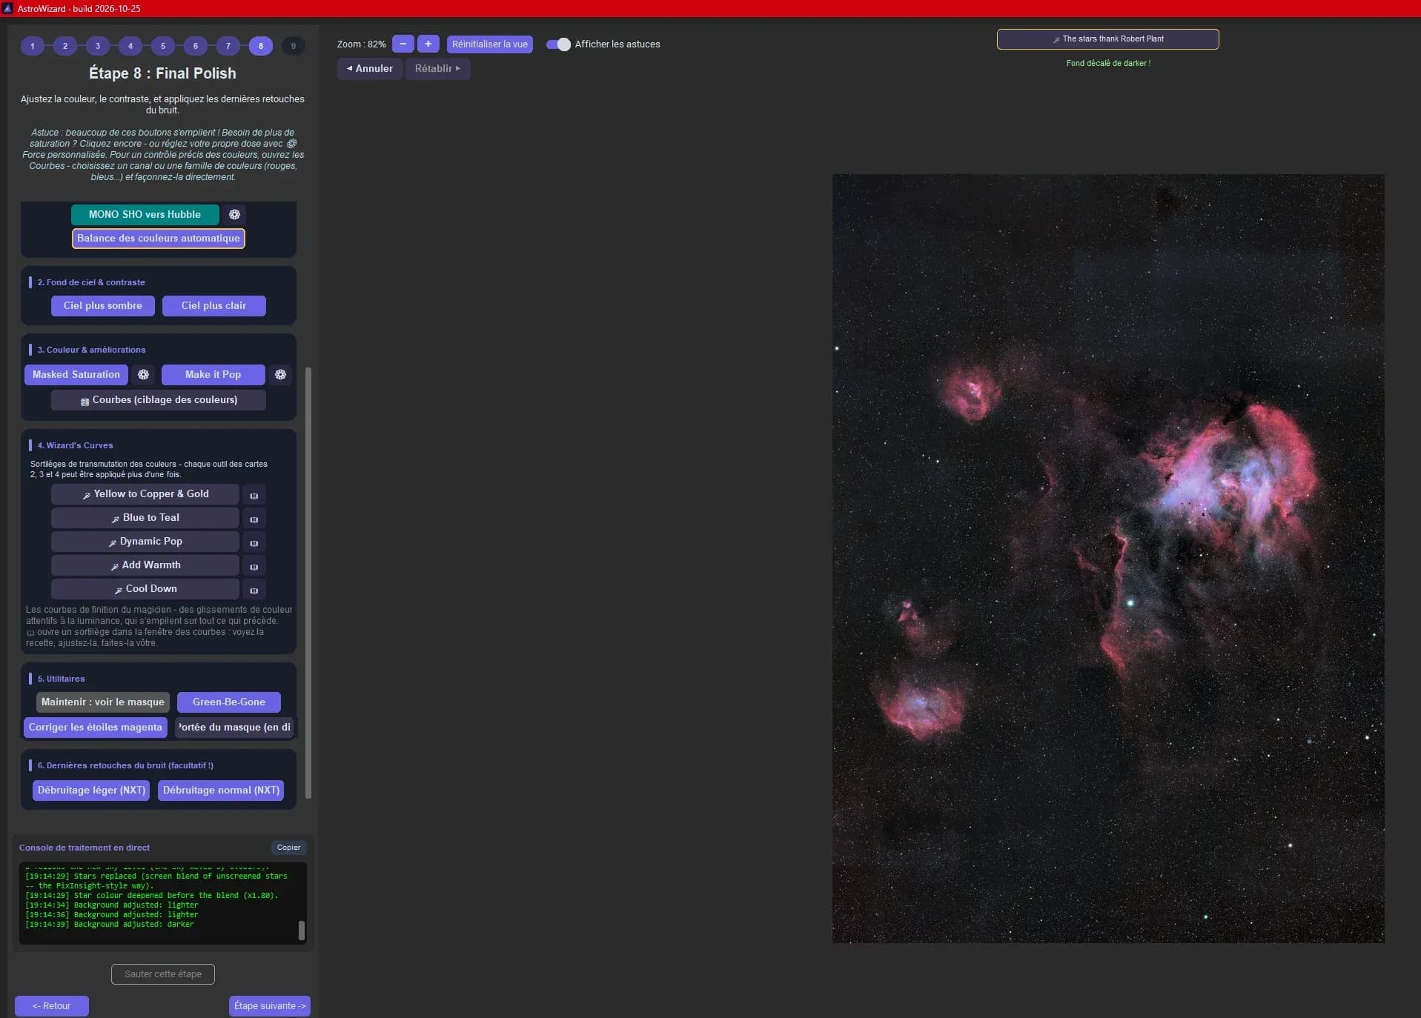Image resolution: width=1421 pixels, height=1018 pixels.
Task: Click Ciel plus sombre button
Action: [103, 306]
